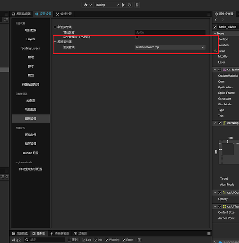Switch to the scene editor tab
Image resolution: width=239 pixels, height=243 pixels.
coord(21,14)
